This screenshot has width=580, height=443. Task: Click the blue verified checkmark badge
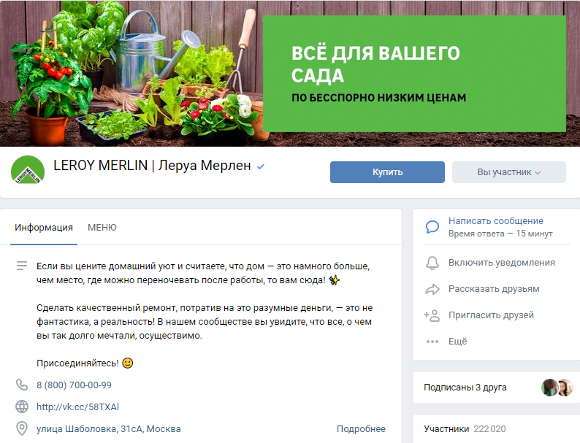point(261,166)
